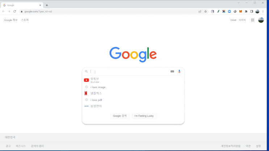
Task: Click the share page icon in address bar
Action: click(200, 12)
